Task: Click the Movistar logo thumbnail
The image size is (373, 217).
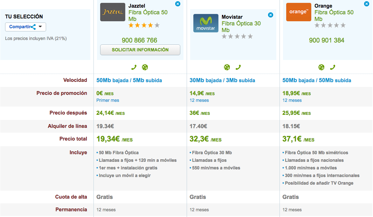Action: tap(206, 23)
